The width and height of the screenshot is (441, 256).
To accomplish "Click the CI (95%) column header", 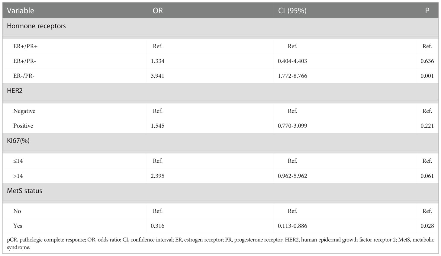I will point(292,11).
